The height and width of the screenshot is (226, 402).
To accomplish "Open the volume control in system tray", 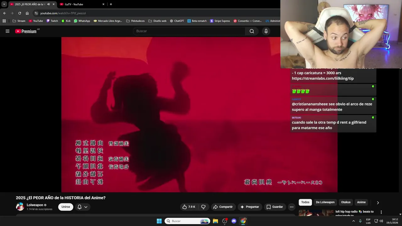I will coord(381,221).
